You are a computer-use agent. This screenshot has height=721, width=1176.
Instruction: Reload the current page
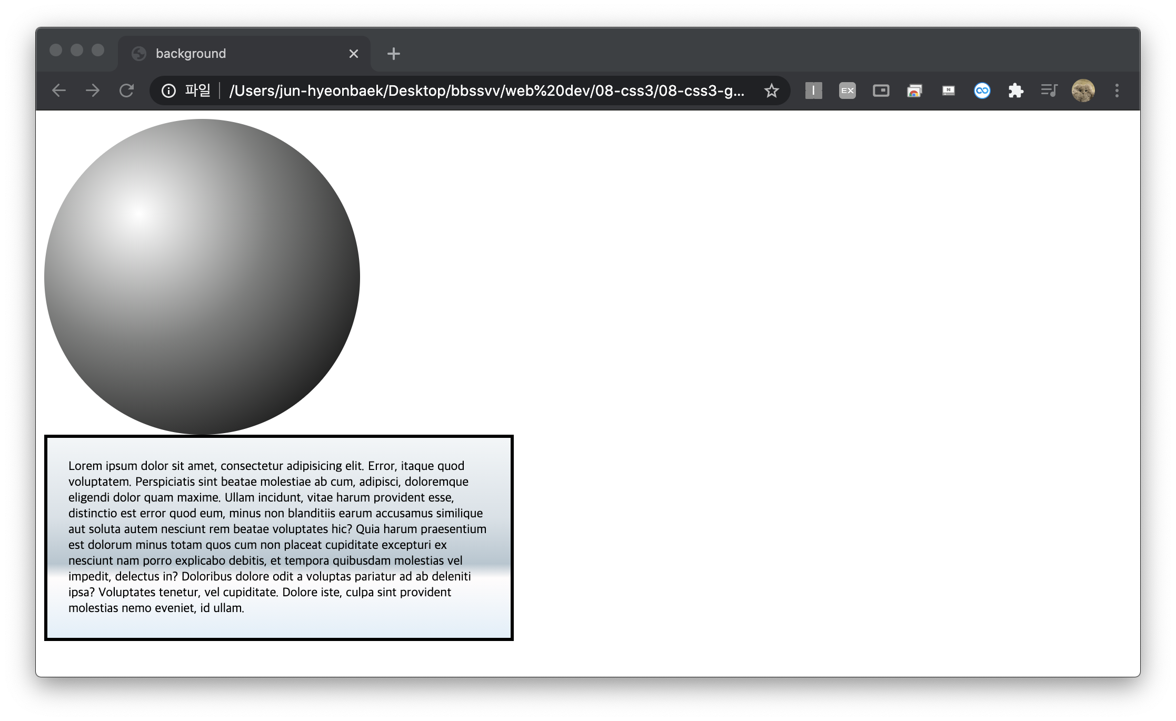[x=126, y=91]
